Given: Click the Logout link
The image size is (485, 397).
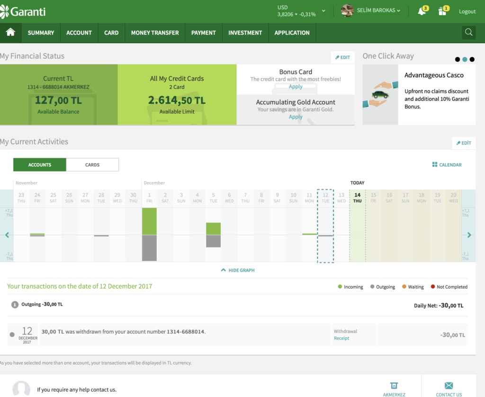Looking at the screenshot, I should (x=467, y=11).
